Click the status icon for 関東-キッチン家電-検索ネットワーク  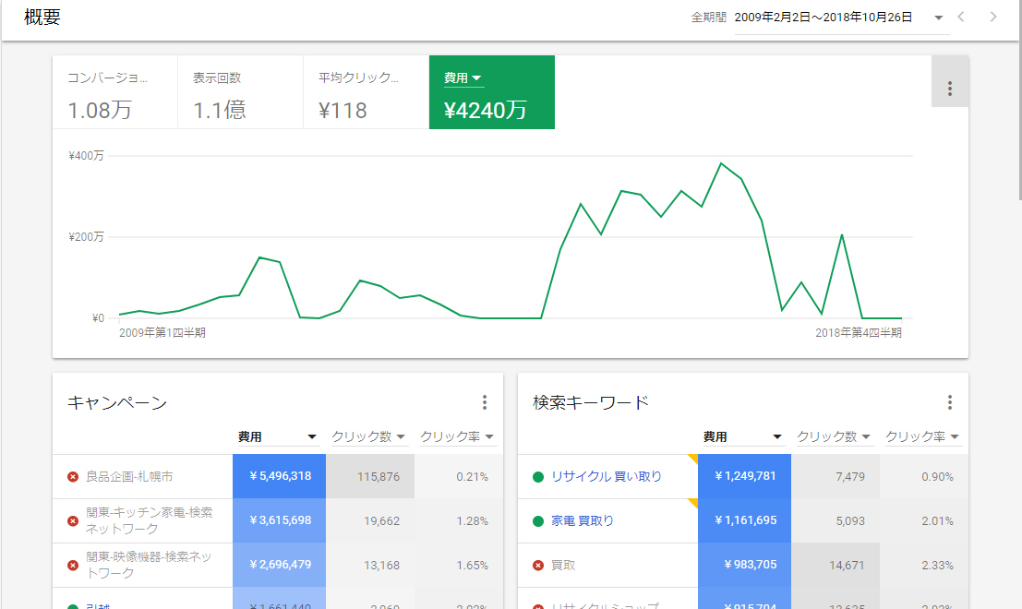[73, 521]
